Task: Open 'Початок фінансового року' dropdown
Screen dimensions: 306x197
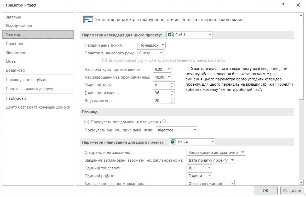Action: point(150,53)
